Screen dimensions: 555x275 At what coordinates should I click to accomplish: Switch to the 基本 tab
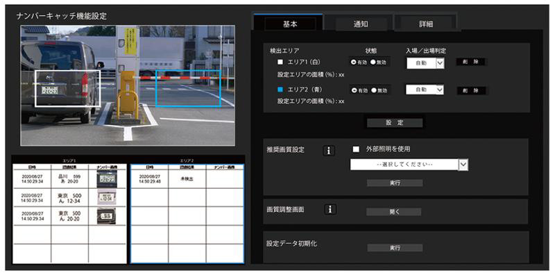point(290,24)
